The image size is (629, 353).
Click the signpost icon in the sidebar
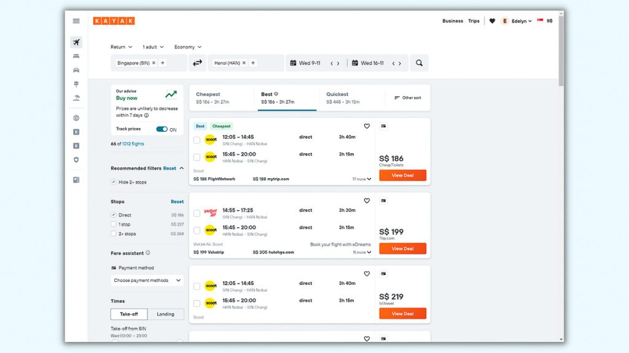(x=76, y=84)
